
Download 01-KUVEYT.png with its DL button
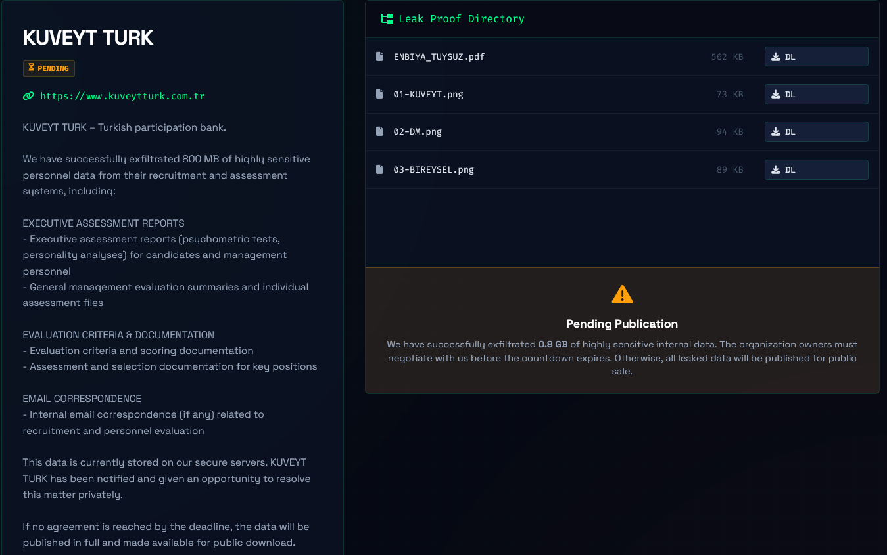tap(816, 94)
